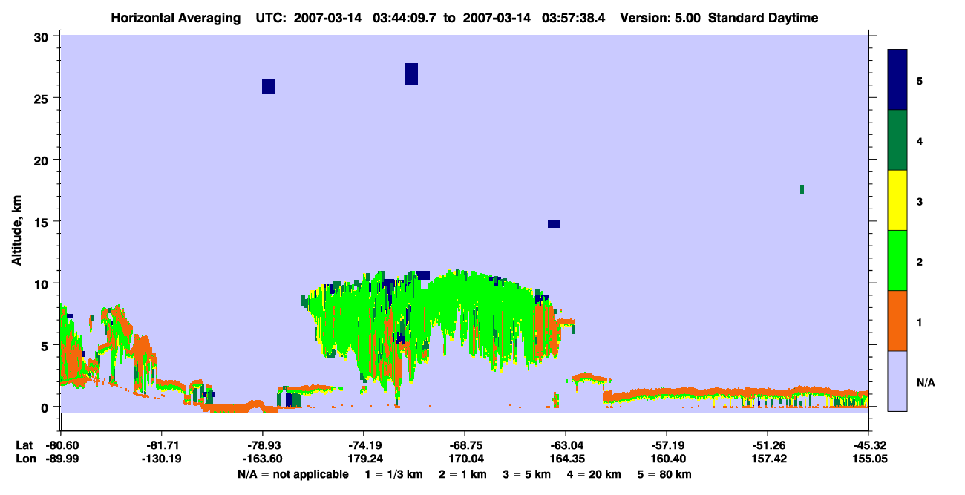The height and width of the screenshot is (495, 965).
Task: Click the dark blue color bar segment for 5
Action: pos(897,80)
